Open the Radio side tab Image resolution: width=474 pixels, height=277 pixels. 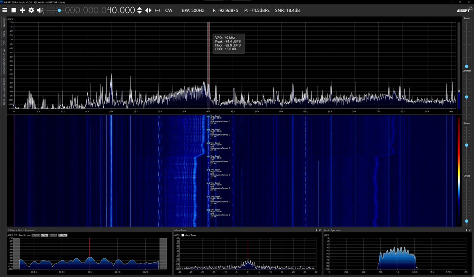click(4, 34)
